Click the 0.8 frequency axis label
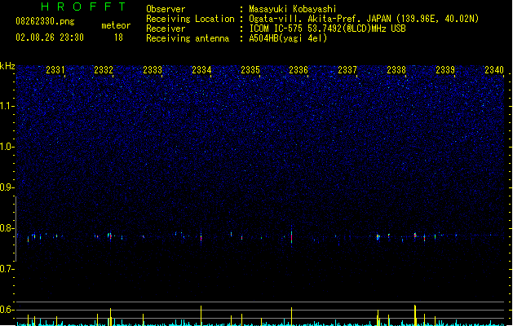 pos(7,228)
